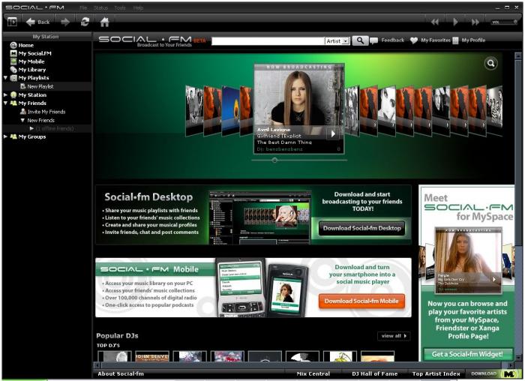
Task: Click the rewind icon in the top transport
Action: pos(434,22)
